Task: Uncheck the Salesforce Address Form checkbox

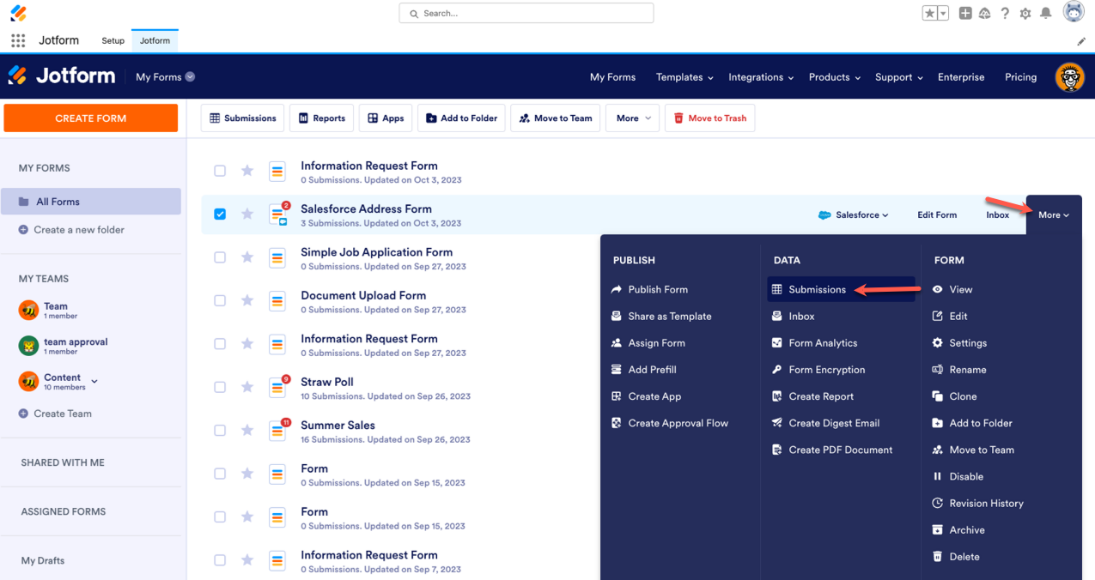Action: click(220, 214)
